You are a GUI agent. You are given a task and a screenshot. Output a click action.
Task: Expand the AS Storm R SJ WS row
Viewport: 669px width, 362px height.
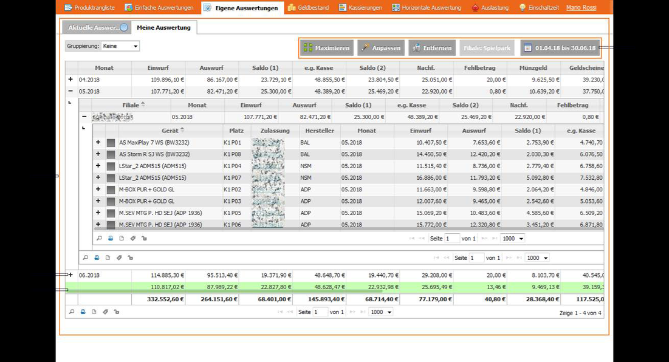(x=98, y=154)
